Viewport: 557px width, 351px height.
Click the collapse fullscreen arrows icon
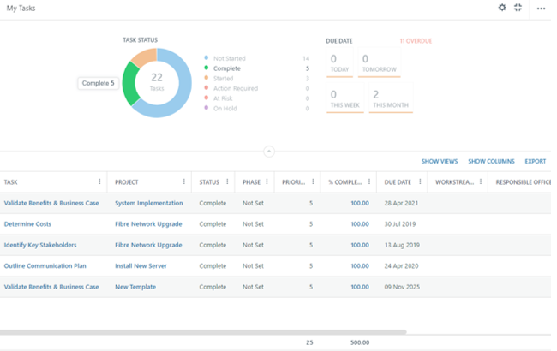click(x=518, y=8)
